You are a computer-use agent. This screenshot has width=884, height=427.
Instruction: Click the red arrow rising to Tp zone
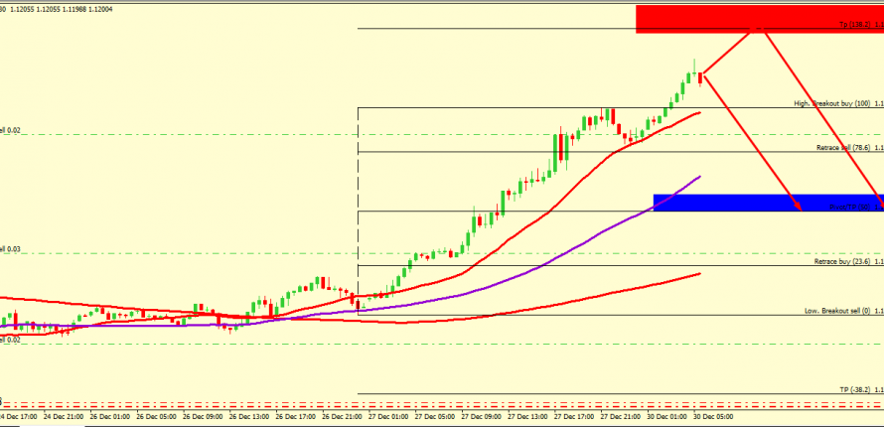(733, 53)
